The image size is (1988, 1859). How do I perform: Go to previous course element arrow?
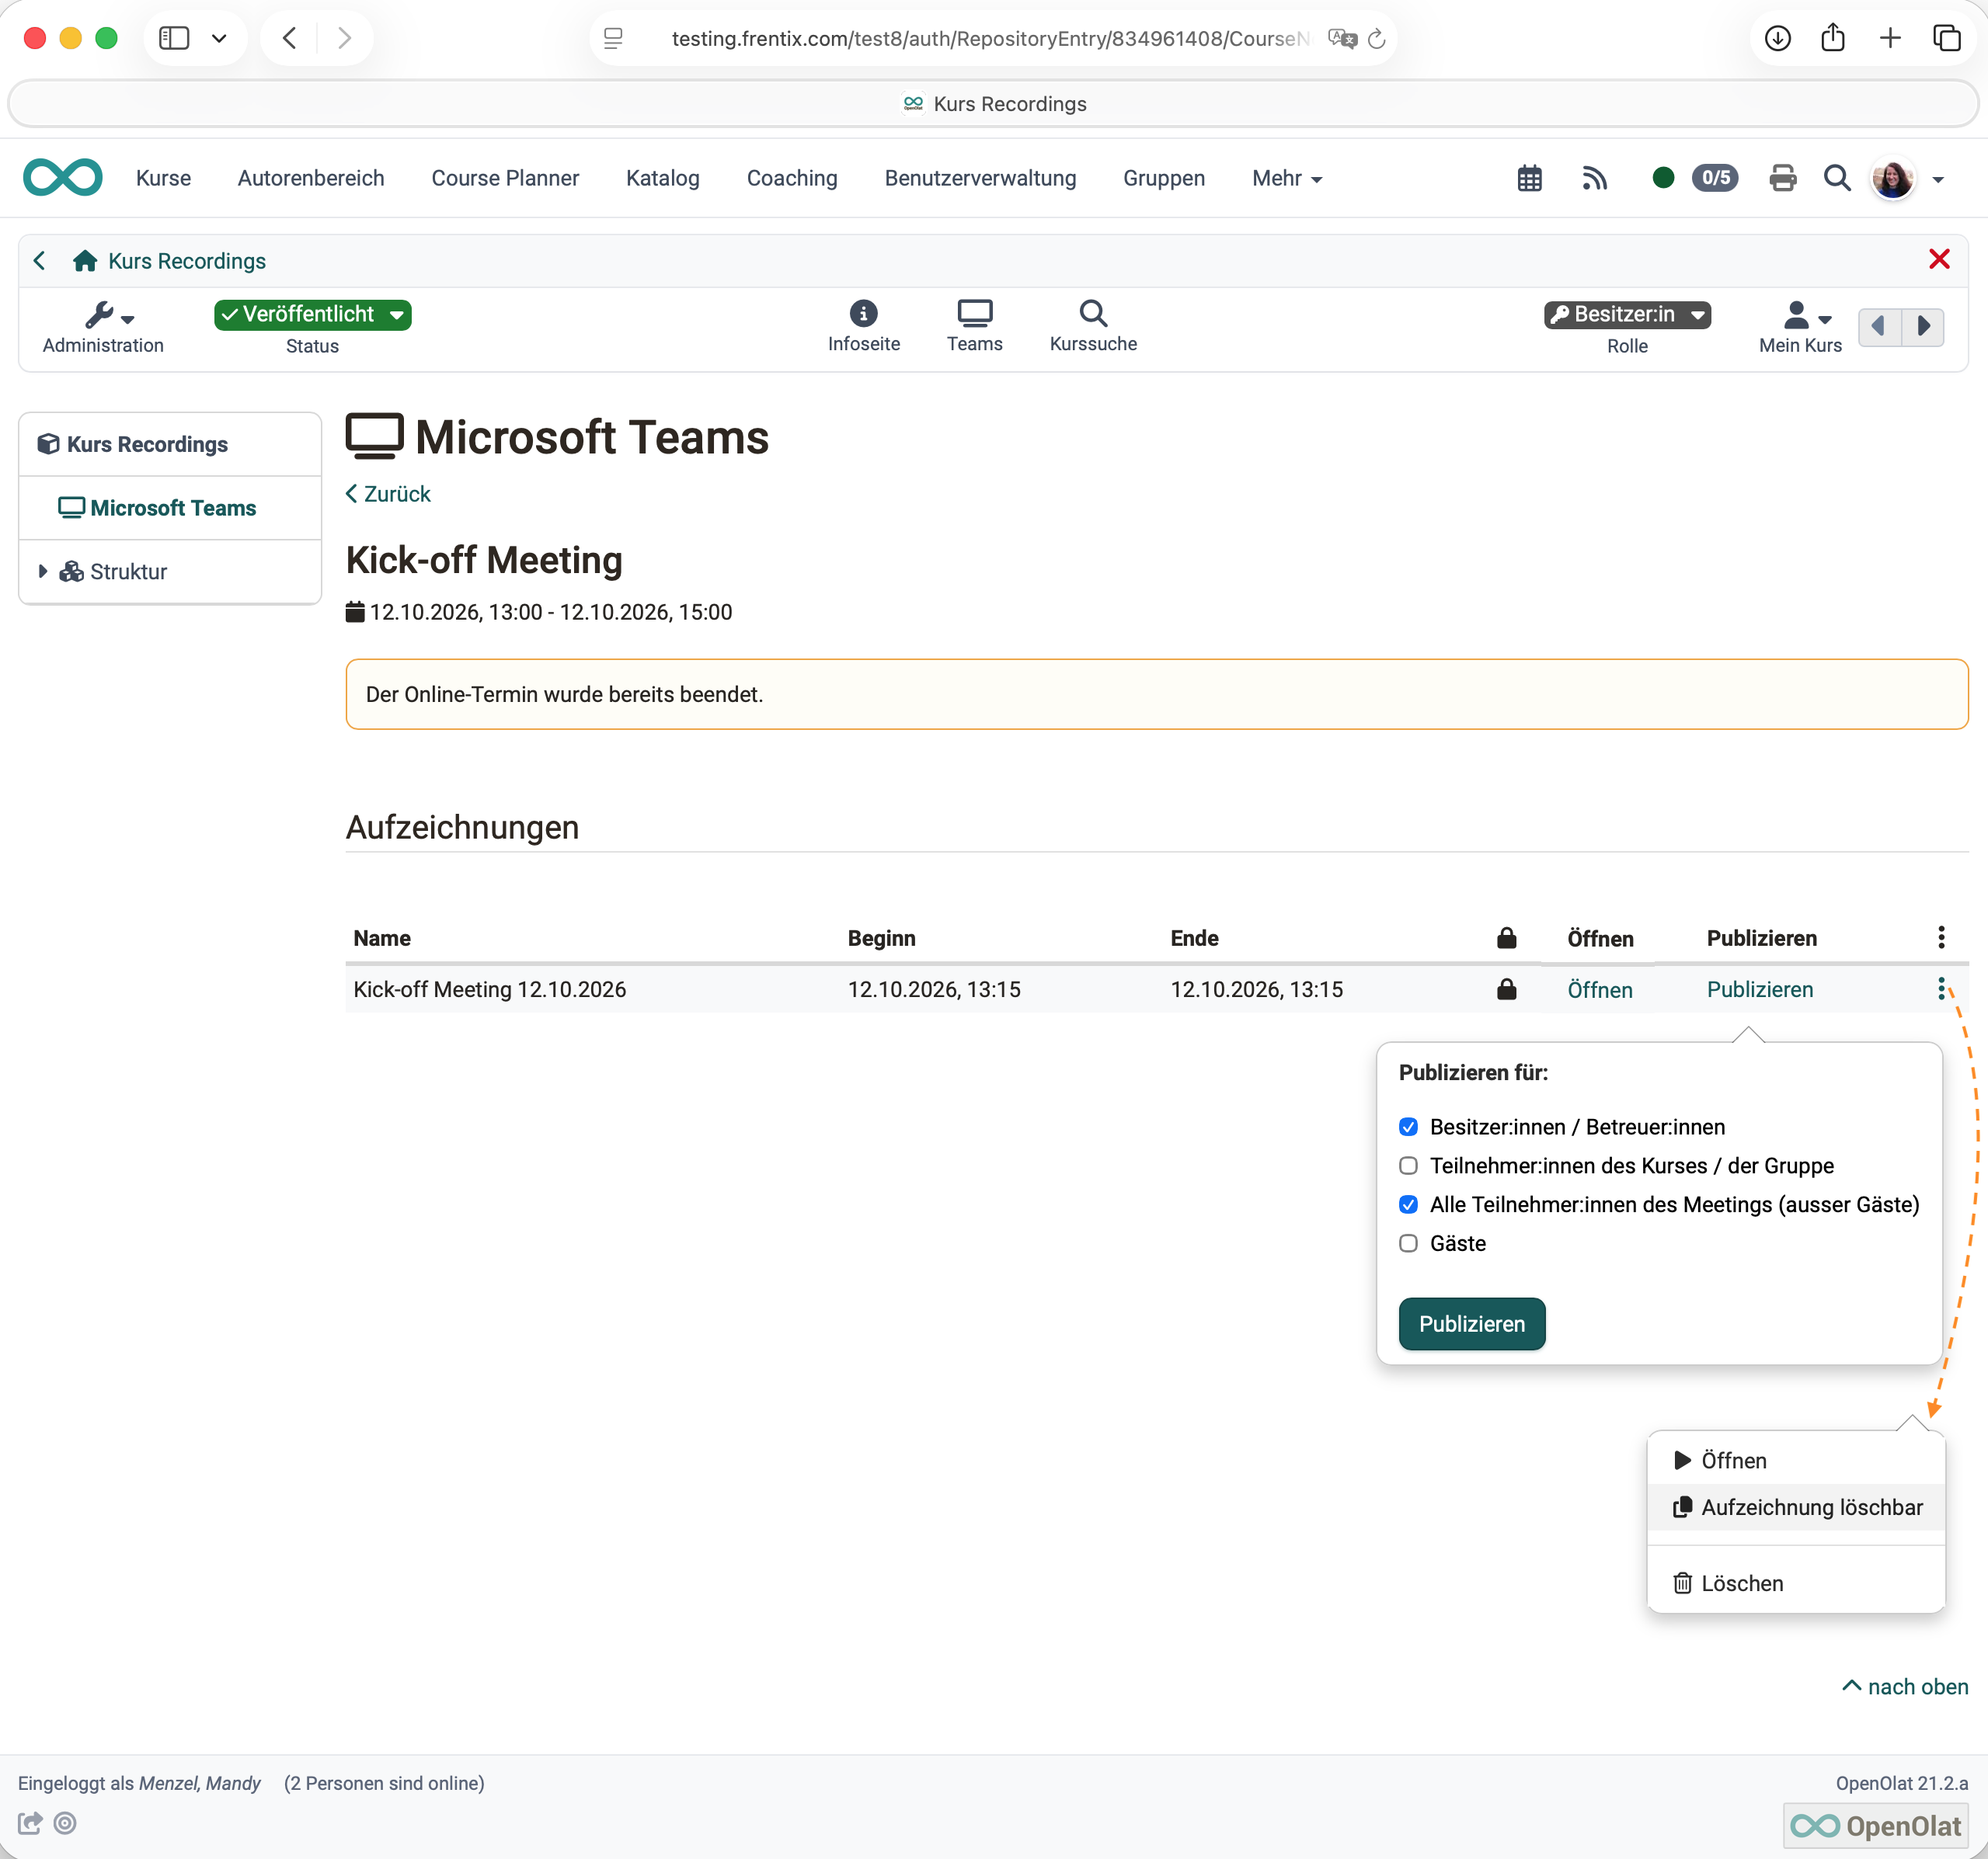click(x=1879, y=326)
